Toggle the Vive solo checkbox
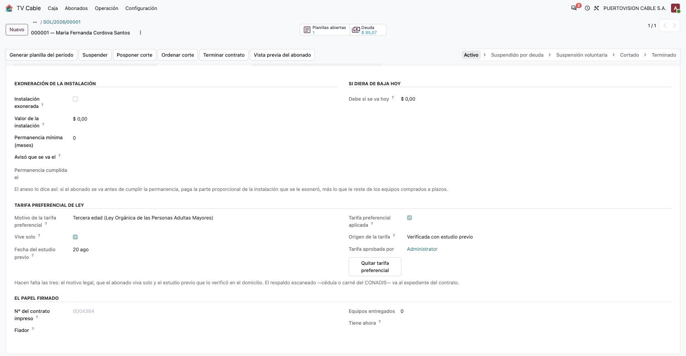This screenshot has width=686, height=356. (x=75, y=237)
